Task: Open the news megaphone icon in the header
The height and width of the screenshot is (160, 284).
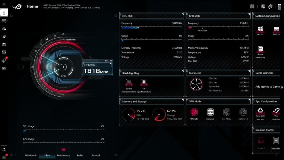Action: [x=270, y=6]
